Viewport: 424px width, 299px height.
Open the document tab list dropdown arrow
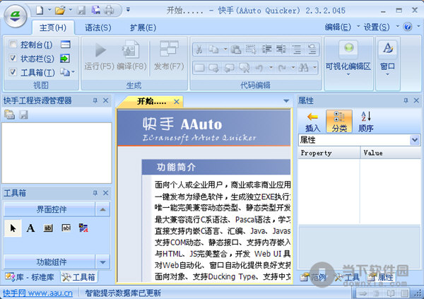(x=286, y=101)
